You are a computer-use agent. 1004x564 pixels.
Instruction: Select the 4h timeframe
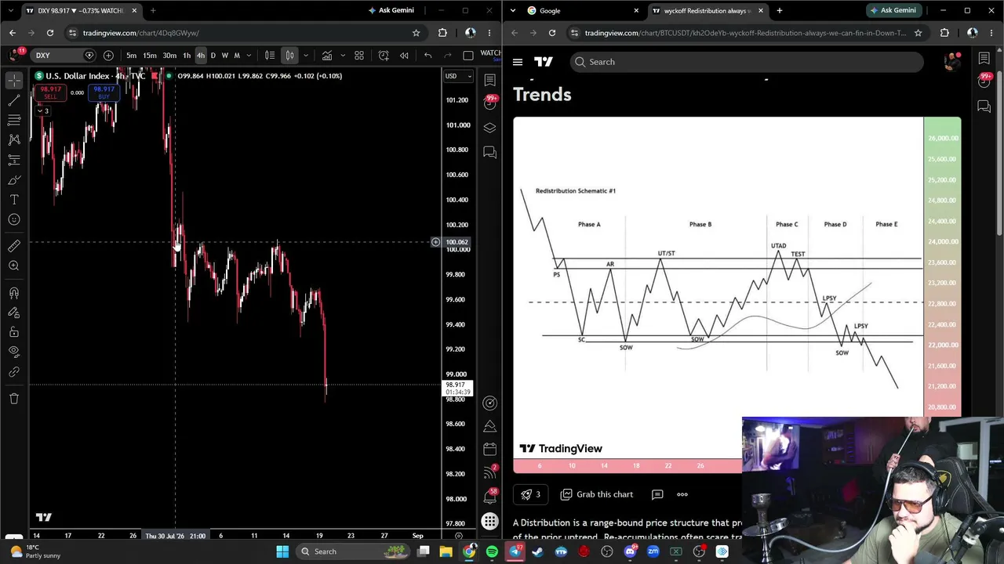(x=201, y=56)
